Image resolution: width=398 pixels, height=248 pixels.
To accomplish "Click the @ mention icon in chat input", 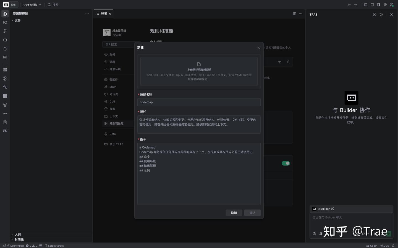I will click(x=314, y=234).
